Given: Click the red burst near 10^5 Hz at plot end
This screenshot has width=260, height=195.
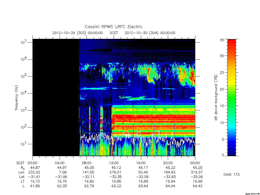Looking at the screenshot, I should [x=192, y=77].
